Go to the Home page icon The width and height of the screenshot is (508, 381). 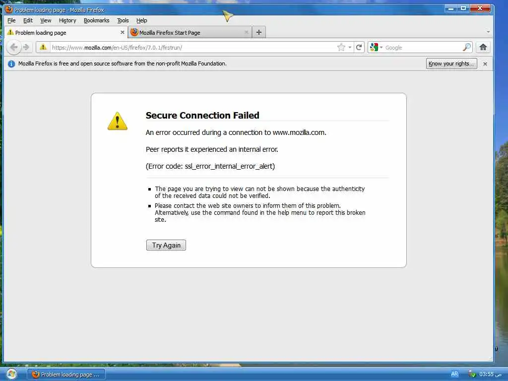point(483,47)
